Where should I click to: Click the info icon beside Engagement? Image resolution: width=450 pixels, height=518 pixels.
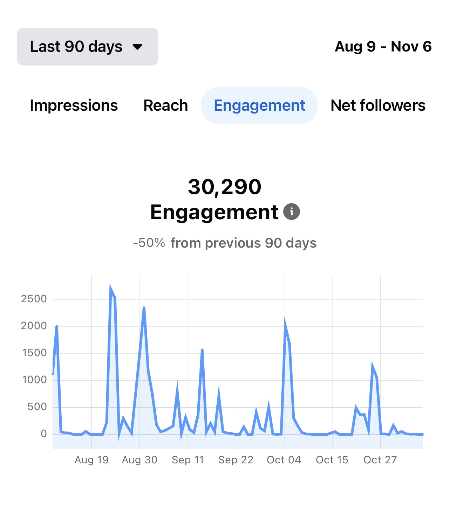pos(291,212)
